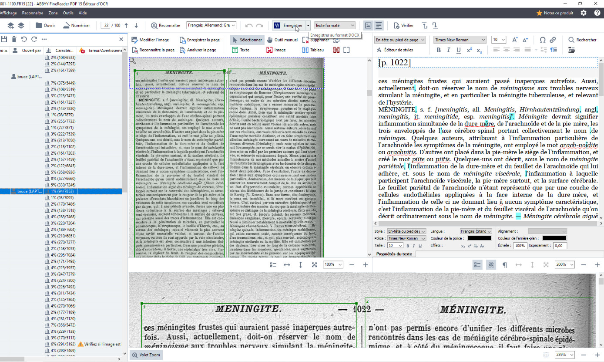Toggle bold in text toolbar
Viewport: 604px width, 362px height.
pos(439,50)
